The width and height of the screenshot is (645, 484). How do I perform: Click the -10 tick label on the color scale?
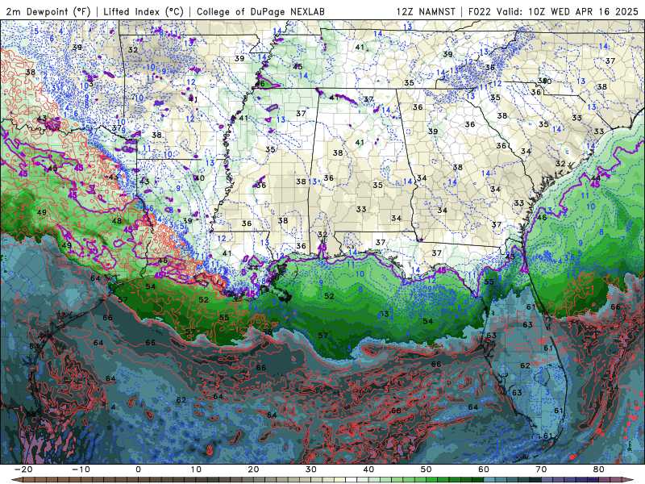81,469
